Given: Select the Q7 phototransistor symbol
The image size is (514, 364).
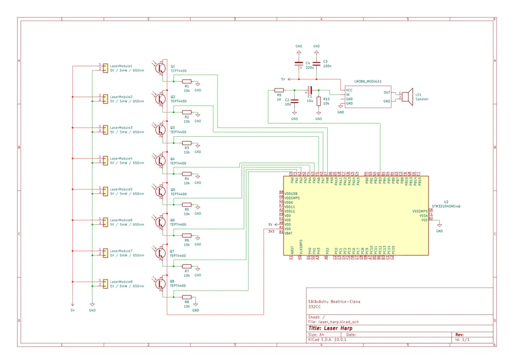Looking at the screenshot, I should coord(161,253).
